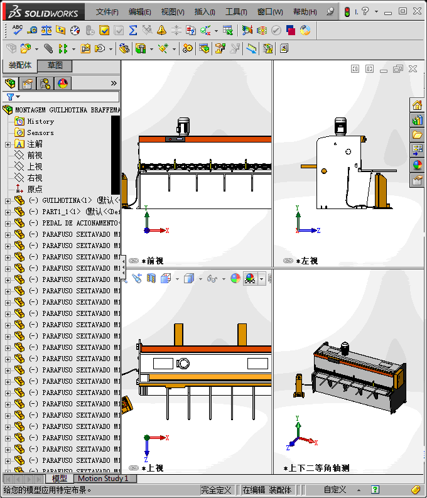The height and width of the screenshot is (498, 427).
Task: Click the Mate paperclip icon
Action: pyautogui.click(x=48, y=48)
